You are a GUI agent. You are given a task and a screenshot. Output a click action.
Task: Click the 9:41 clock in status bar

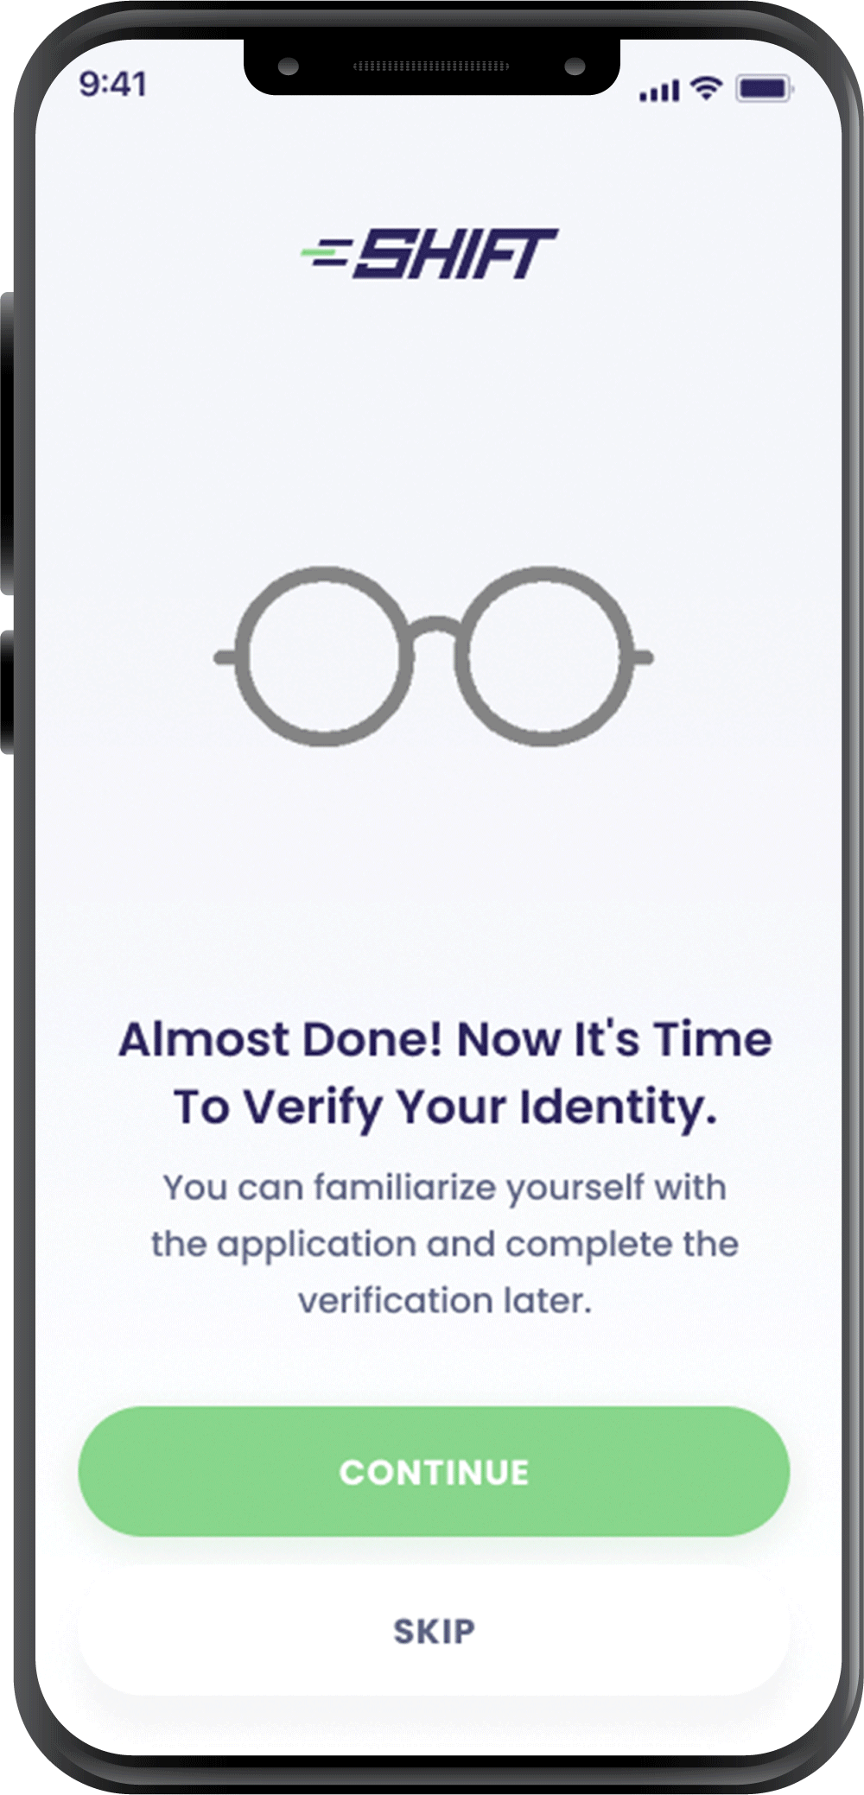(x=112, y=85)
